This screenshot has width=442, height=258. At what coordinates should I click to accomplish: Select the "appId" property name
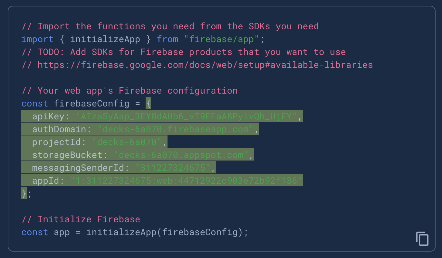click(x=46, y=181)
